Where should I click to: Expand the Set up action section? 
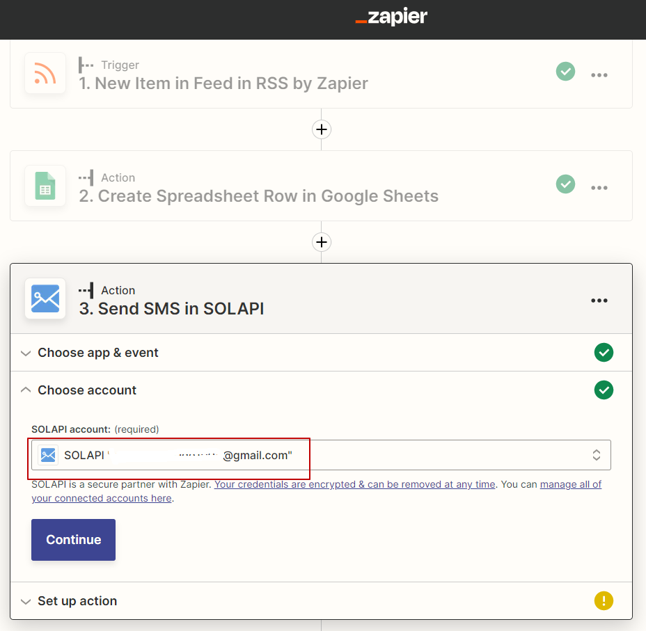321,601
